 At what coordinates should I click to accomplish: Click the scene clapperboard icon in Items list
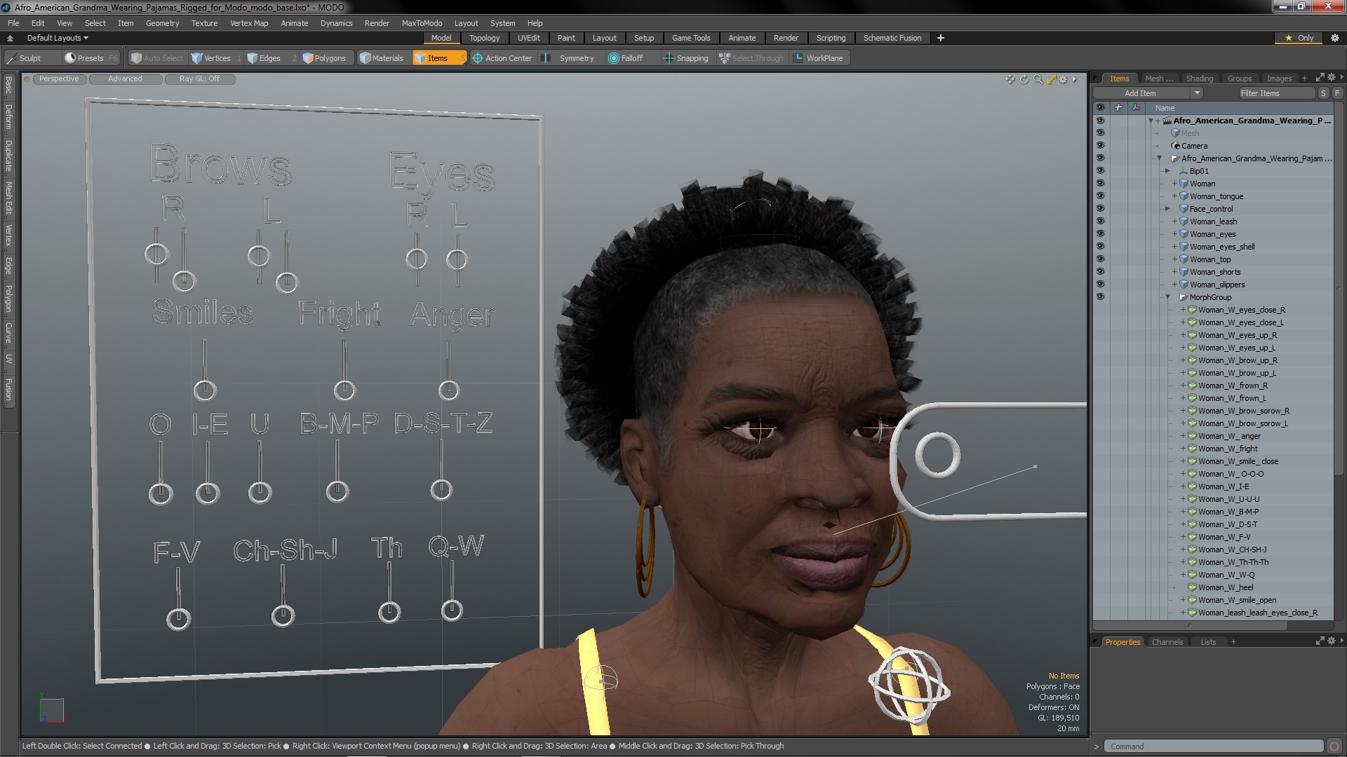point(1167,121)
